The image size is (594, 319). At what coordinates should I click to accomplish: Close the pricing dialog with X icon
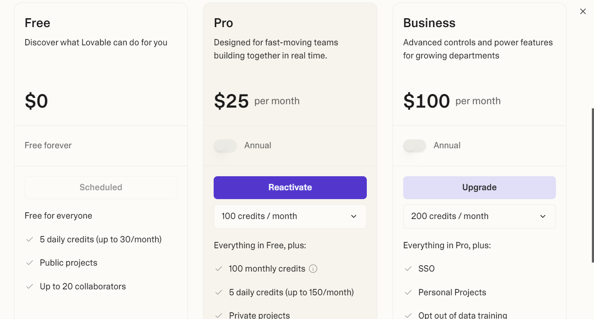583,11
